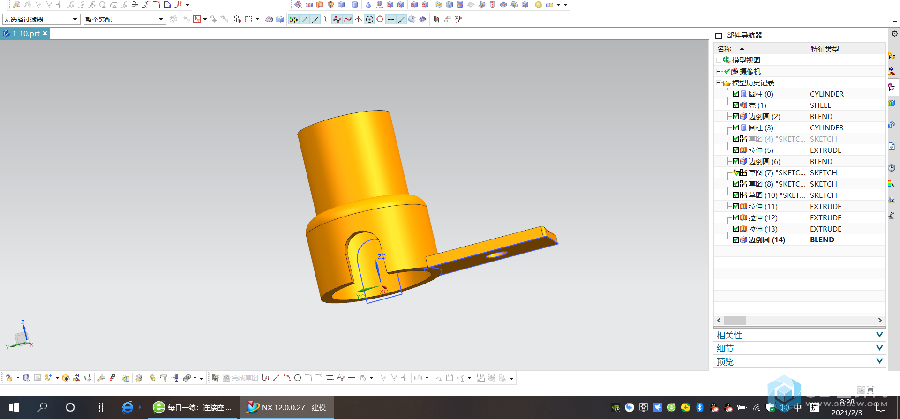The height and width of the screenshot is (419, 900).
Task: Click the rectangle selection mode icon
Action: coord(248,19)
